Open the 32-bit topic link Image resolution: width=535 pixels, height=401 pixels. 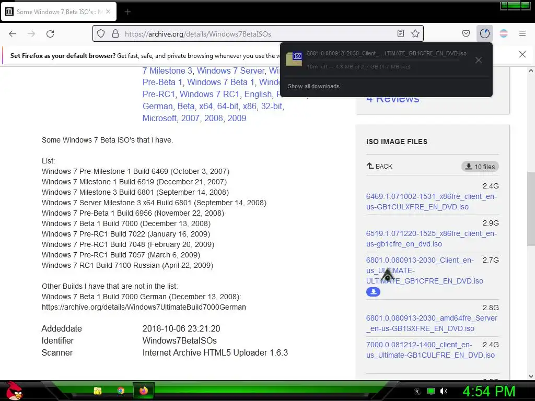[x=272, y=106]
